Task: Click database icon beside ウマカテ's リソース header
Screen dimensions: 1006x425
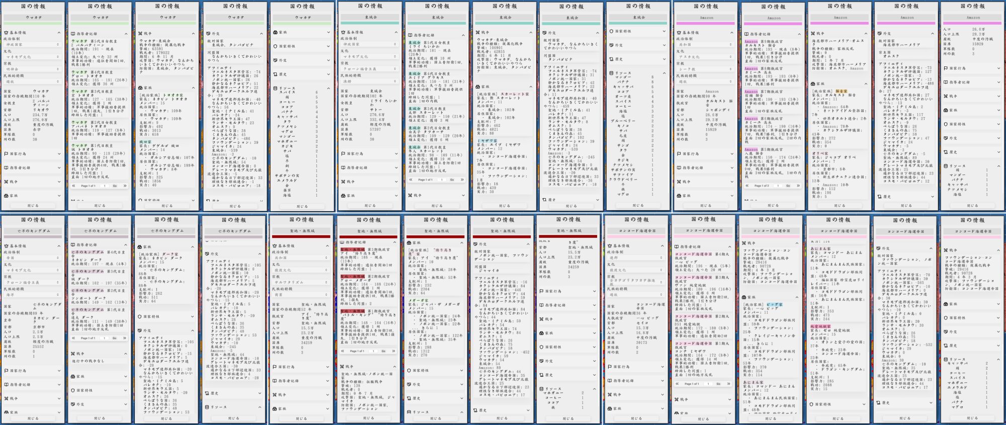Action: tap(275, 88)
